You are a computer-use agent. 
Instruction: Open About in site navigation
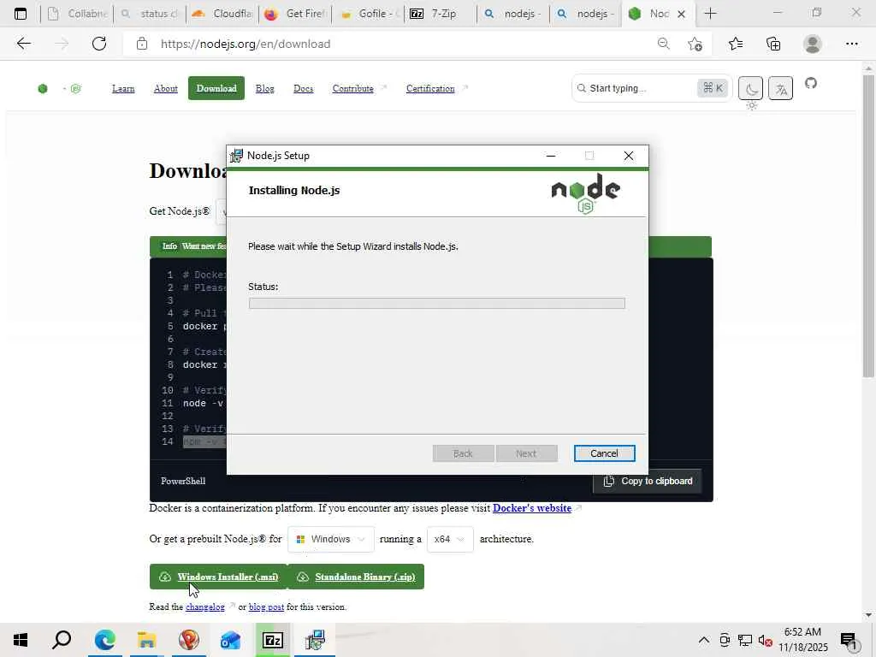(x=165, y=88)
